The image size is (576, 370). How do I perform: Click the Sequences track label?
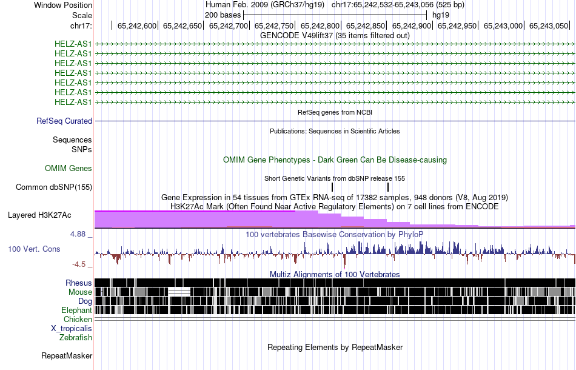(72, 140)
